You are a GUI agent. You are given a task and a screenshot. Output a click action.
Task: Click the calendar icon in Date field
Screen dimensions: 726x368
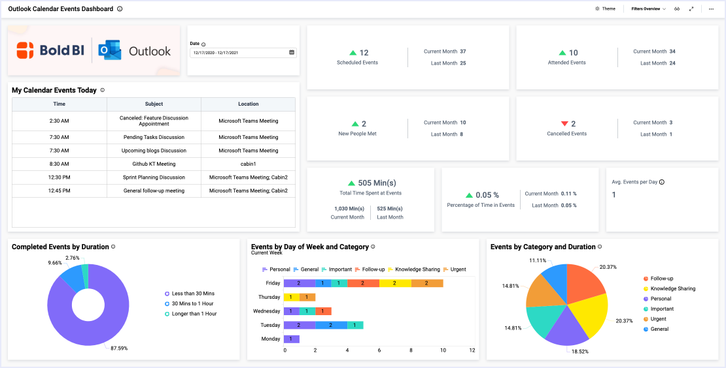(x=292, y=52)
